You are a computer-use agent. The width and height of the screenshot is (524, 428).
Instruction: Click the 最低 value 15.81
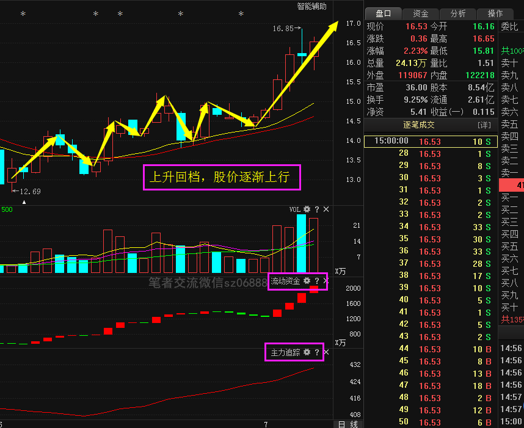(x=484, y=51)
